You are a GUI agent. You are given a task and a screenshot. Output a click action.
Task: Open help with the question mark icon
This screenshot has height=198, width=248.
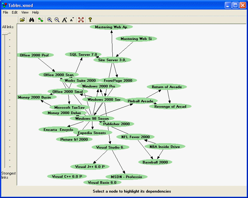(x=90, y=20)
